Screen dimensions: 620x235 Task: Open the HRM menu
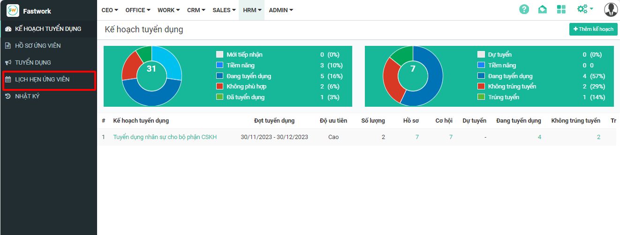tap(252, 10)
